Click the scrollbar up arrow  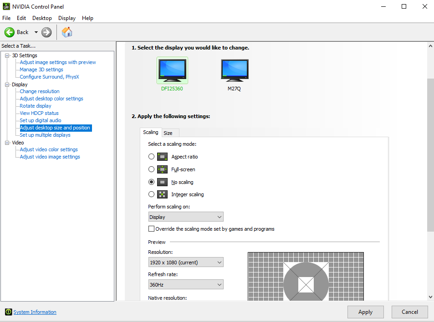tap(430, 46)
